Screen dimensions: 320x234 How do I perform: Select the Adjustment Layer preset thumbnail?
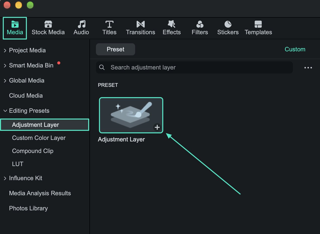coord(131,115)
